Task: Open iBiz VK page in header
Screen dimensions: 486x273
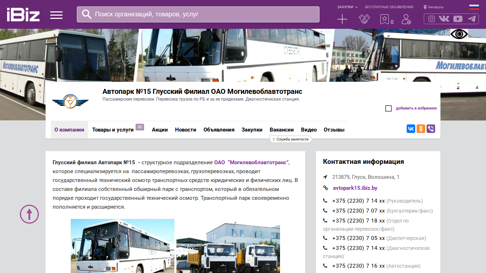Action: click(x=444, y=19)
